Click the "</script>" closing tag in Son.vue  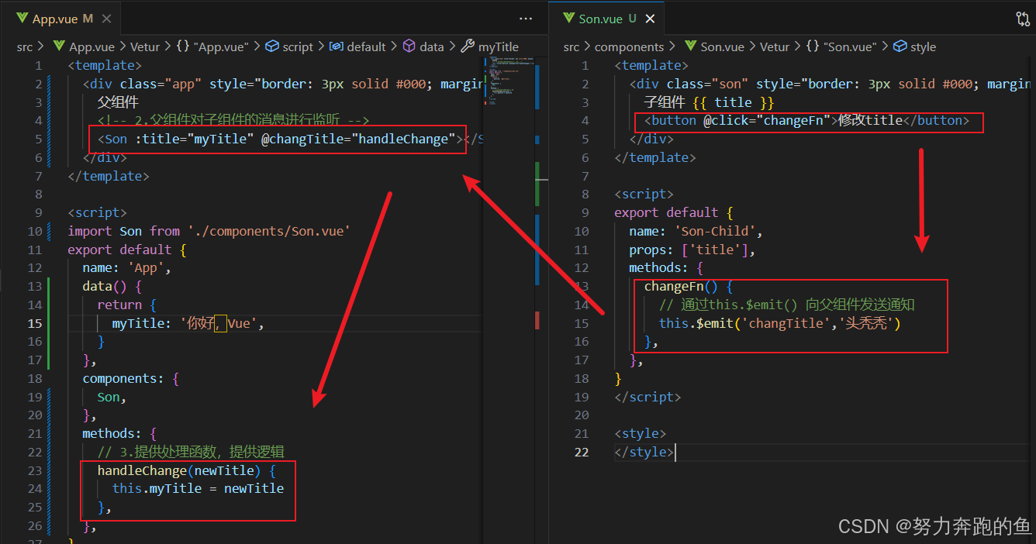point(647,397)
